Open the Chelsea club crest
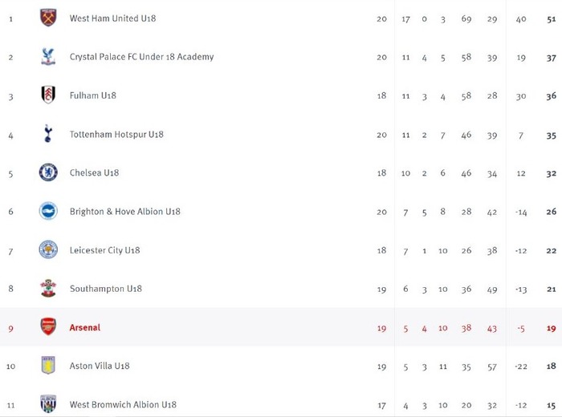The width and height of the screenshot is (562, 417). pos(48,172)
